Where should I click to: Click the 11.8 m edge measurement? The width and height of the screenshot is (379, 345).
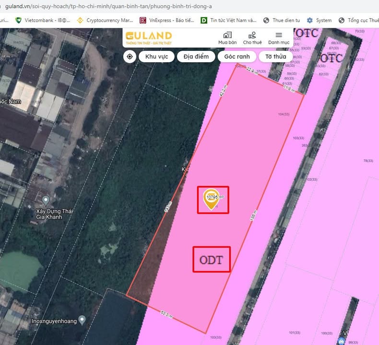(289, 89)
